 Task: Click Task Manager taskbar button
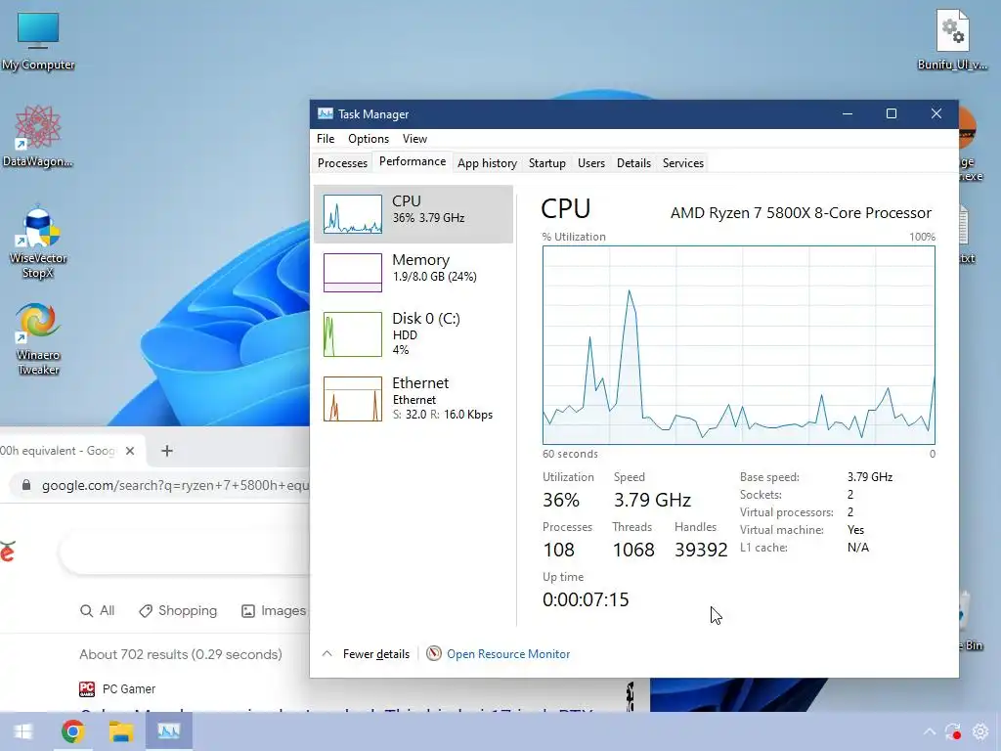click(168, 731)
